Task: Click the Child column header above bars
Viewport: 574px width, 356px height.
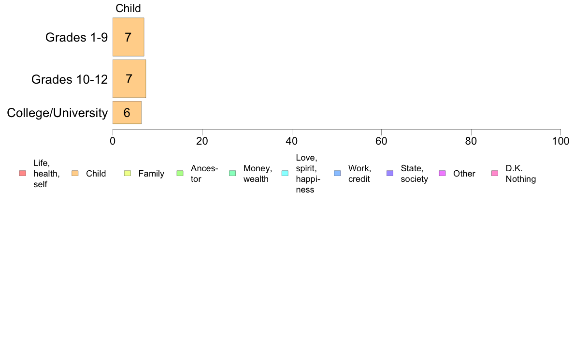Action: point(128,8)
